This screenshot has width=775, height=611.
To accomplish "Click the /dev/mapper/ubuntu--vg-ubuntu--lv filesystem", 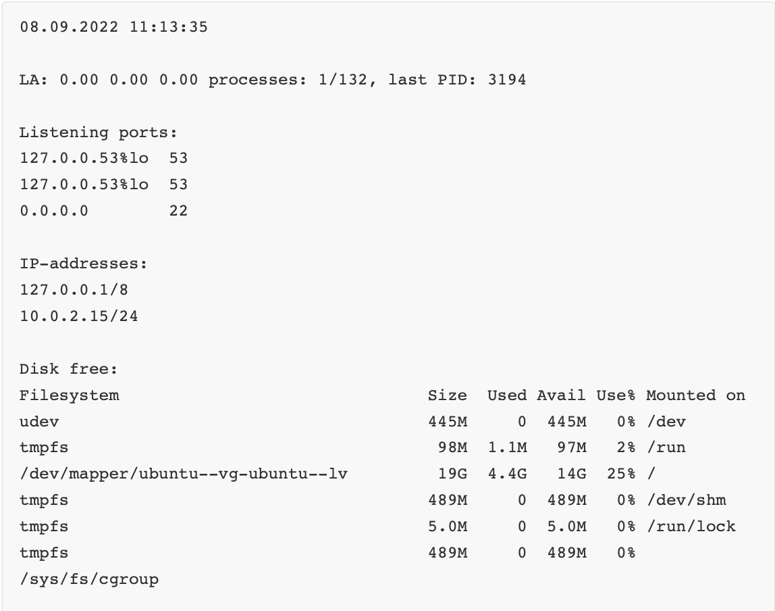I will tap(183, 474).
